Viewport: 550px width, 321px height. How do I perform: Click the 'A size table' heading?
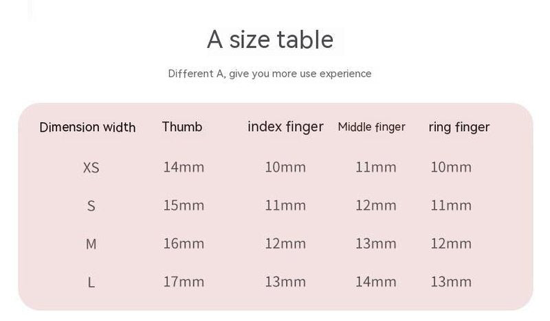[270, 39]
